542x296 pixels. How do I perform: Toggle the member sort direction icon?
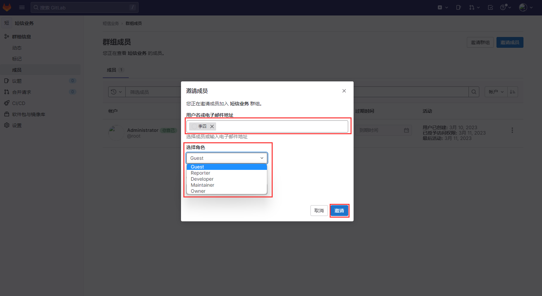(512, 92)
